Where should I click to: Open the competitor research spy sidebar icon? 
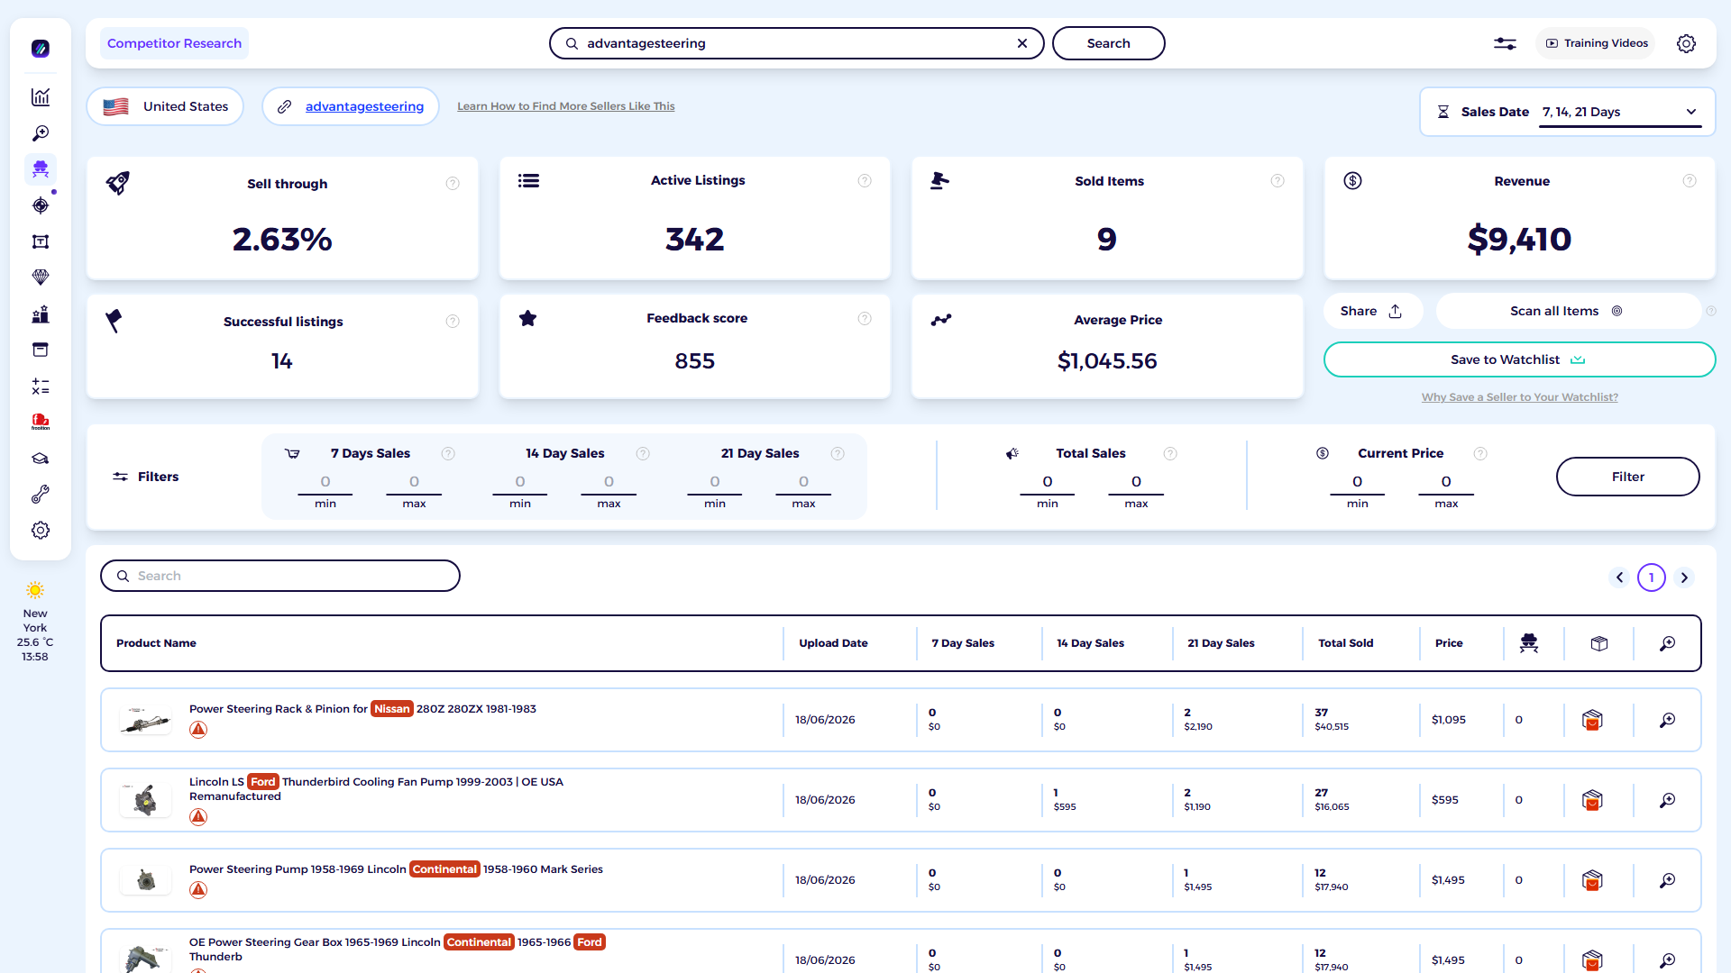(x=41, y=169)
